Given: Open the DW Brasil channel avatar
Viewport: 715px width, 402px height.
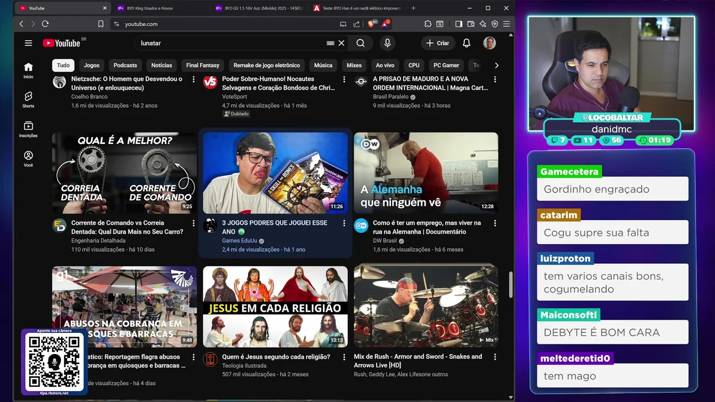Looking at the screenshot, I should 361,226.
